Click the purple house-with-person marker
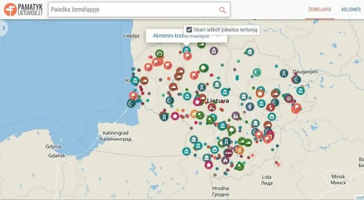 pos(236,116)
